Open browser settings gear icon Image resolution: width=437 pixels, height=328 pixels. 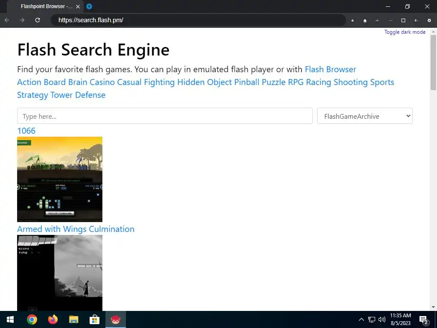[429, 20]
